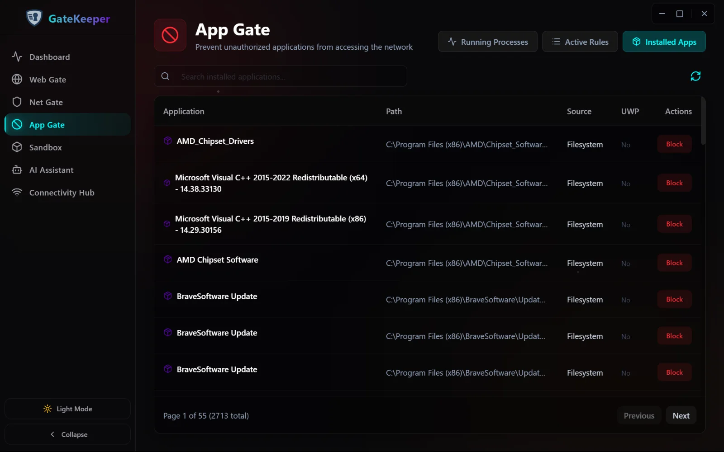724x452 pixels.
Task: Click the search magnifier icon
Action: [x=166, y=76]
